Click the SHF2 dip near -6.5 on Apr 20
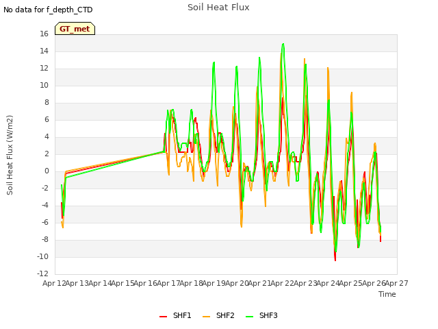The image size is (438, 329). 242,226
